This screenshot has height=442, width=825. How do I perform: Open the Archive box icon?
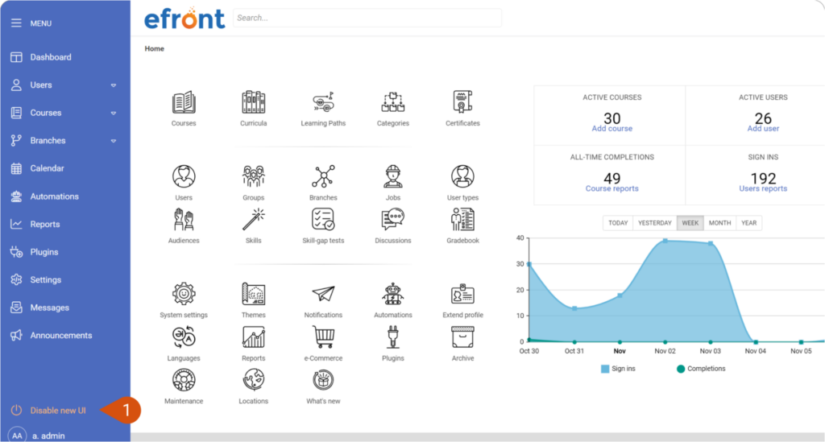[x=462, y=337]
